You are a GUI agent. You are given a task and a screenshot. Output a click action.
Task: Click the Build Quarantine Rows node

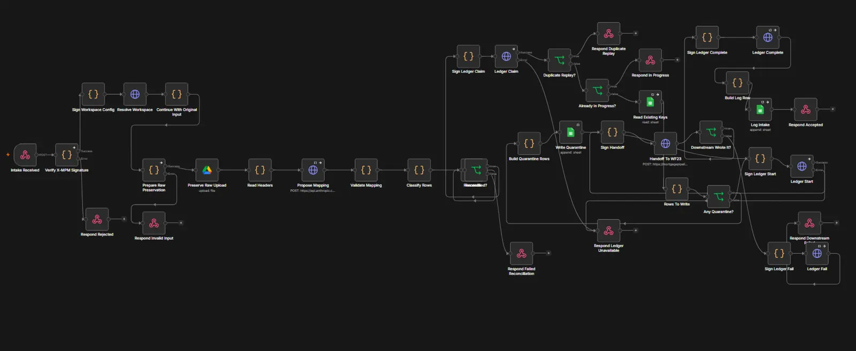(x=529, y=143)
